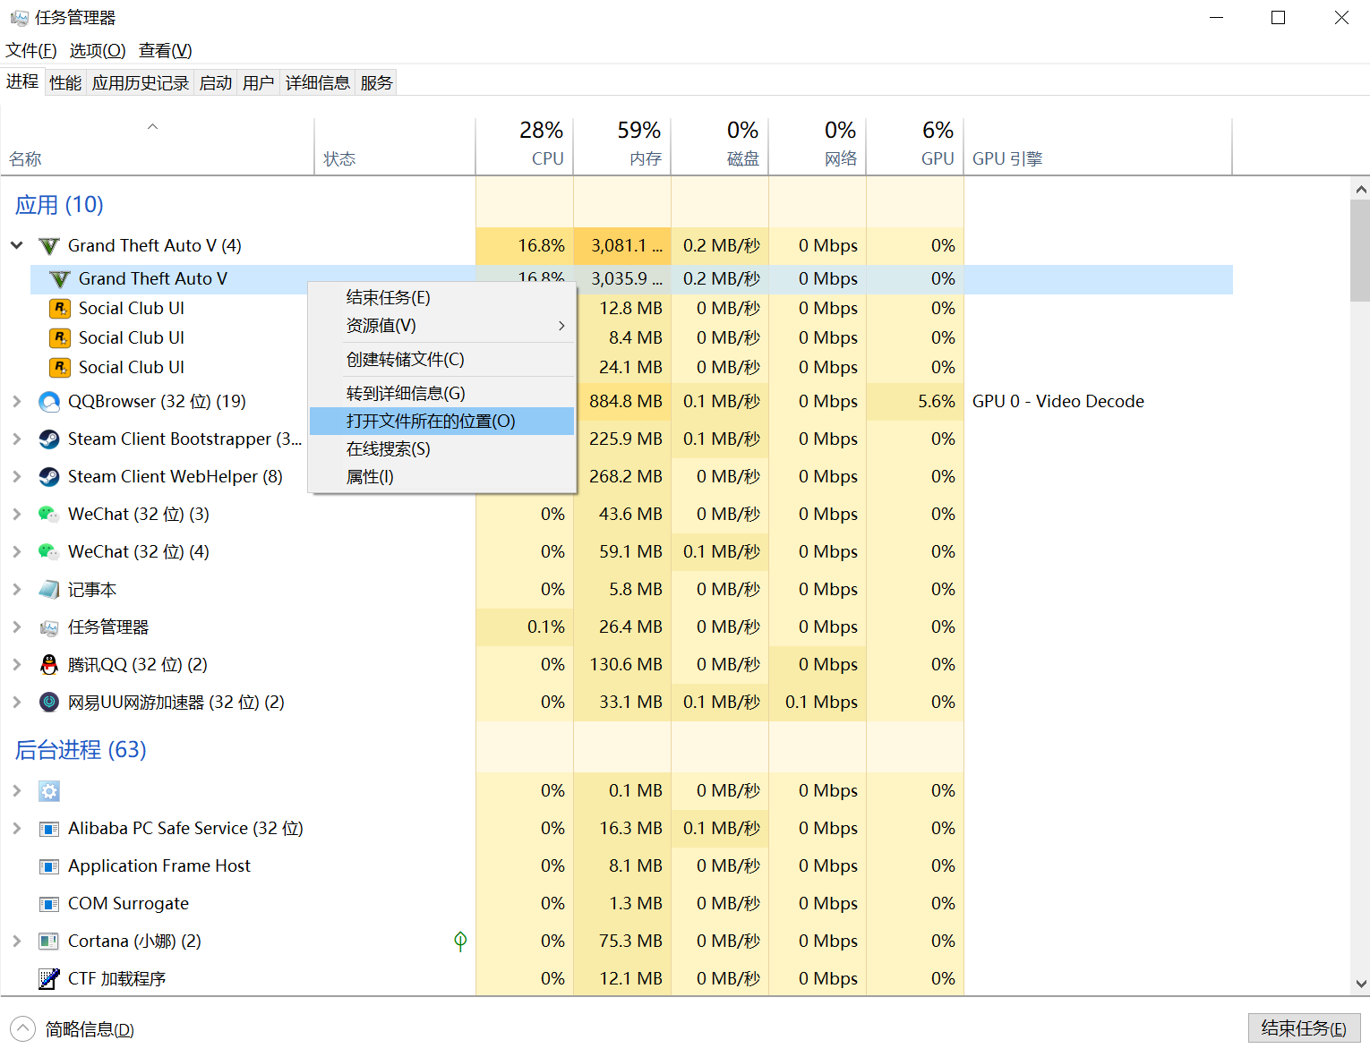The height and width of the screenshot is (1057, 1370).
Task: Collapse the Grand Theft Auto V (4) group
Action: pos(17,245)
